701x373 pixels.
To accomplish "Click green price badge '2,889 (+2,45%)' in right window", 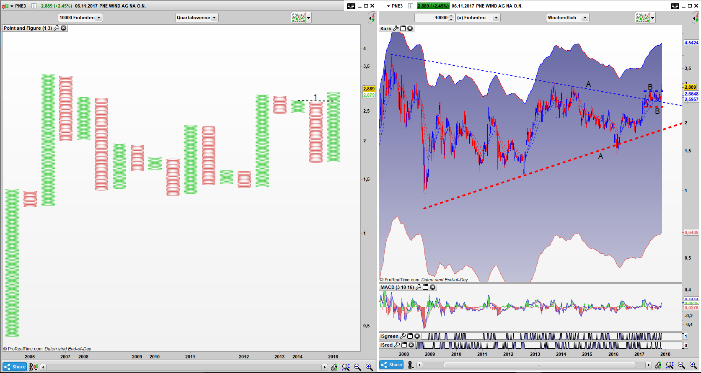I will click(x=433, y=6).
